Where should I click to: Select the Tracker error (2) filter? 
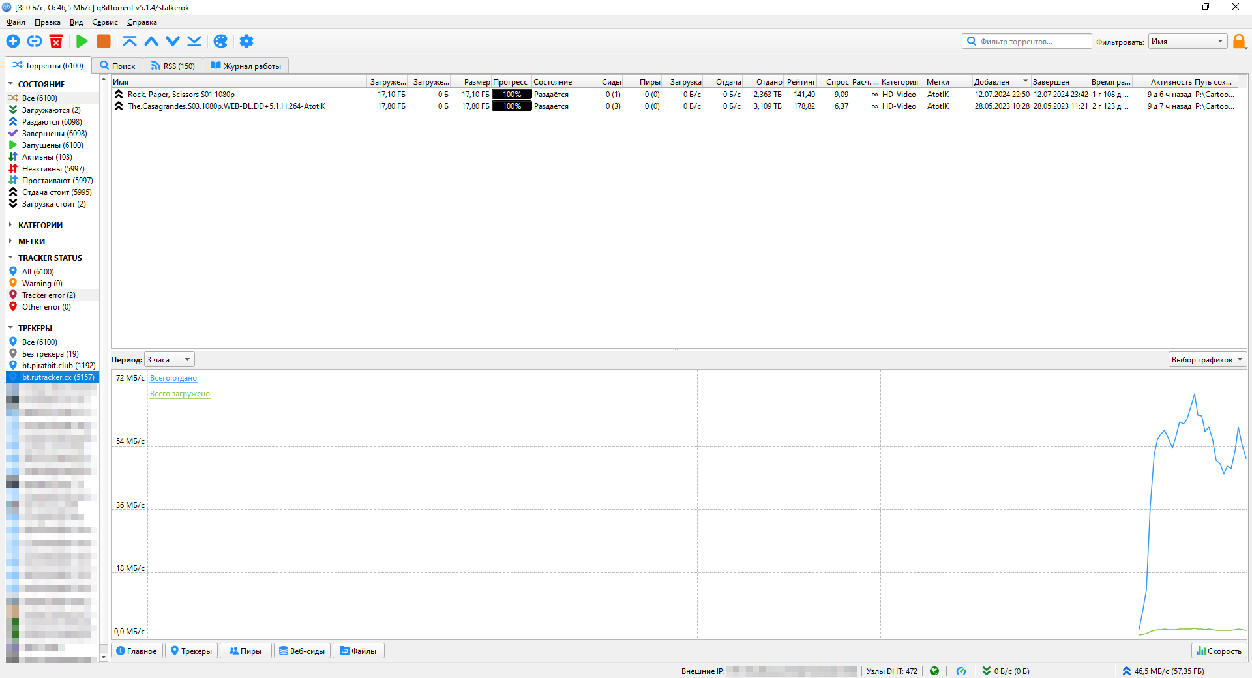pyautogui.click(x=48, y=295)
